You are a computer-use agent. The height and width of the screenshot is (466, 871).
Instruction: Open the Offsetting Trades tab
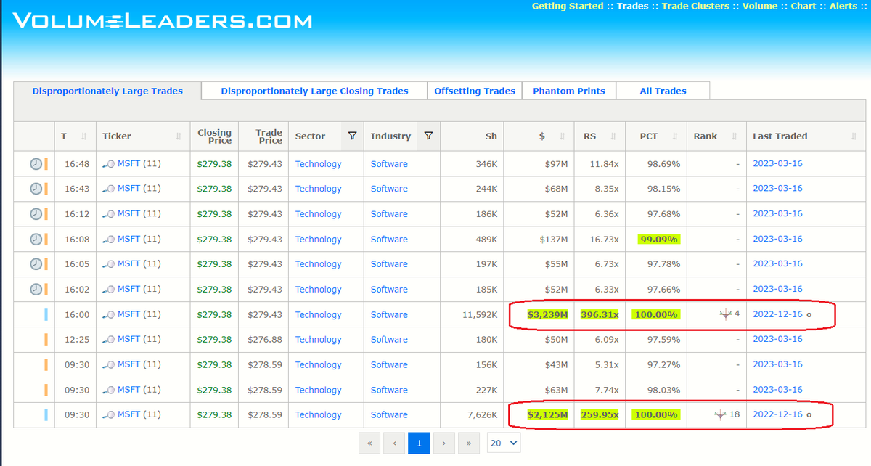475,91
